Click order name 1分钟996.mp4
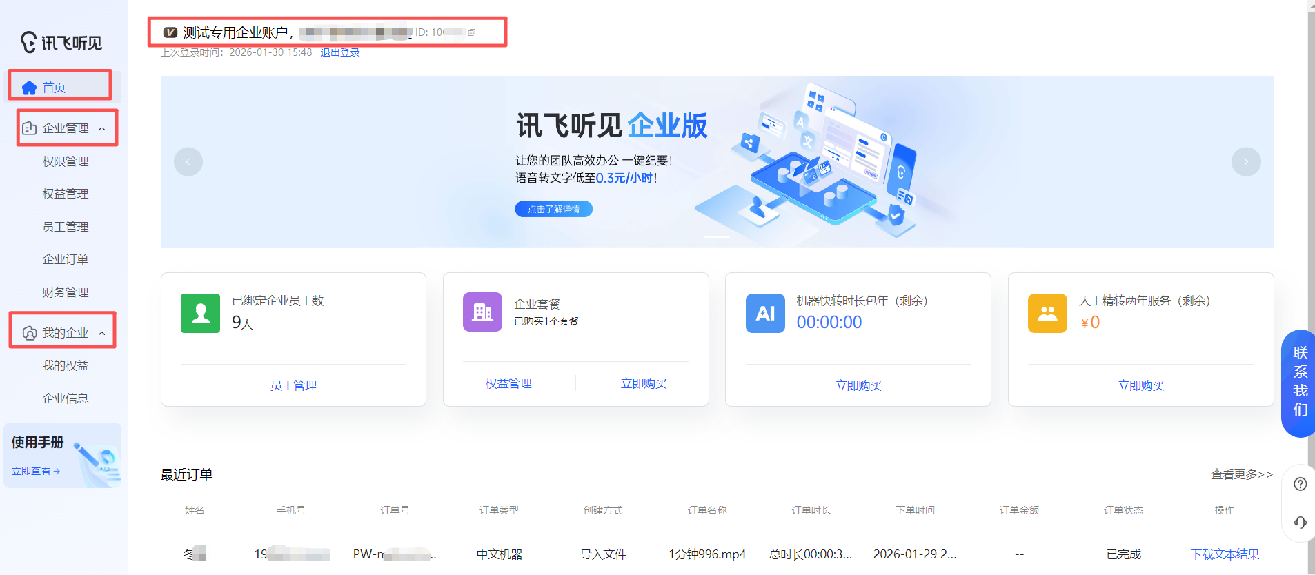The height and width of the screenshot is (575, 1315). [x=707, y=554]
